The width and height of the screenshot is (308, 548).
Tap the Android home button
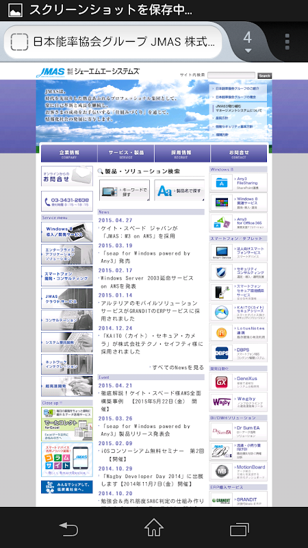(154, 527)
